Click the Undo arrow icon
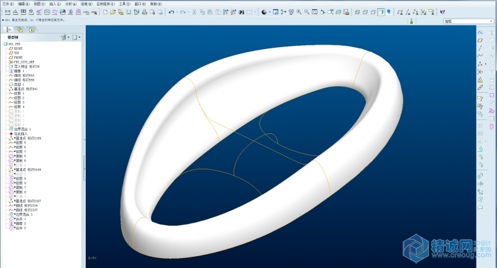The image size is (497, 268). [x=171, y=12]
